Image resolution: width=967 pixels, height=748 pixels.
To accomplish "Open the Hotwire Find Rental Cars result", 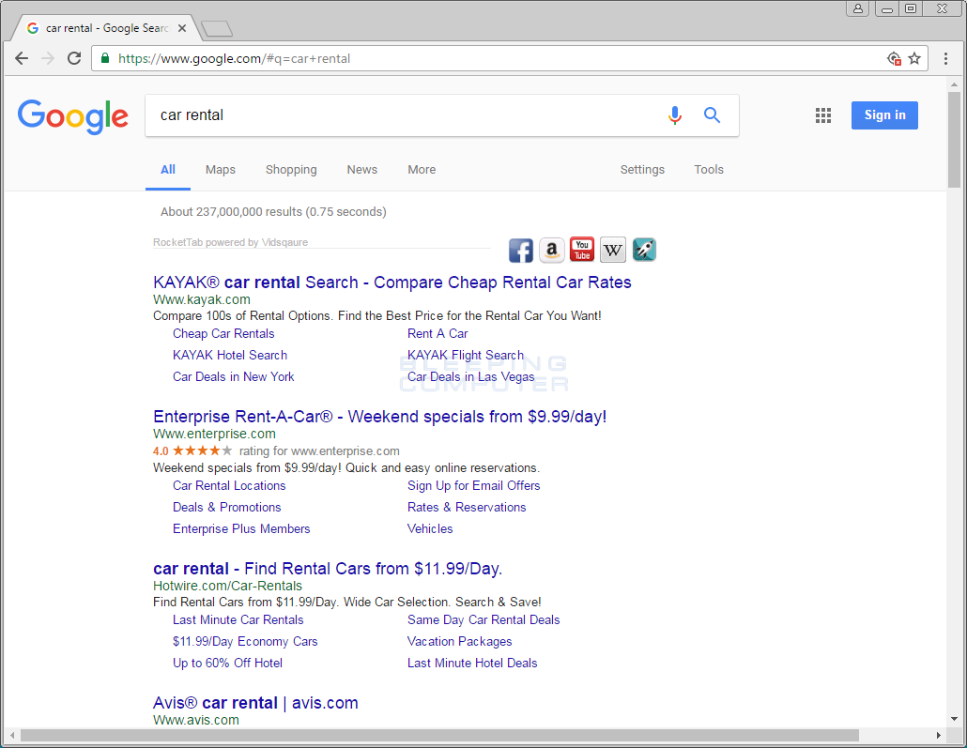I will [x=328, y=569].
